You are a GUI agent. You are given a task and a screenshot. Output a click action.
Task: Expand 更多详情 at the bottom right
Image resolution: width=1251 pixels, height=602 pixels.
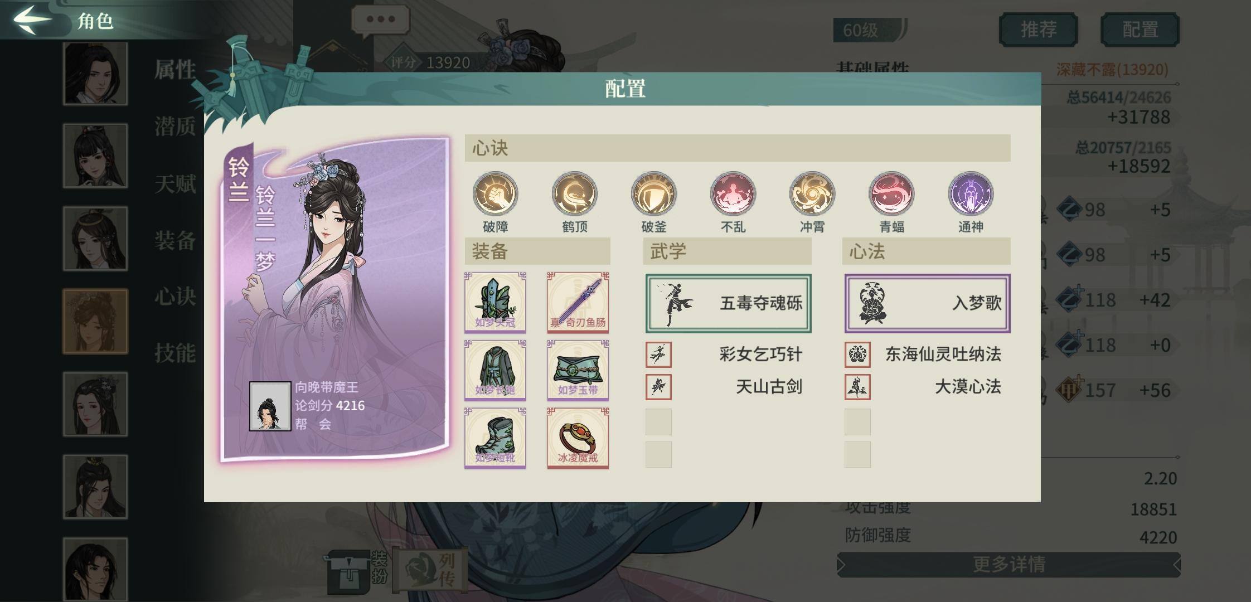(x=1008, y=565)
